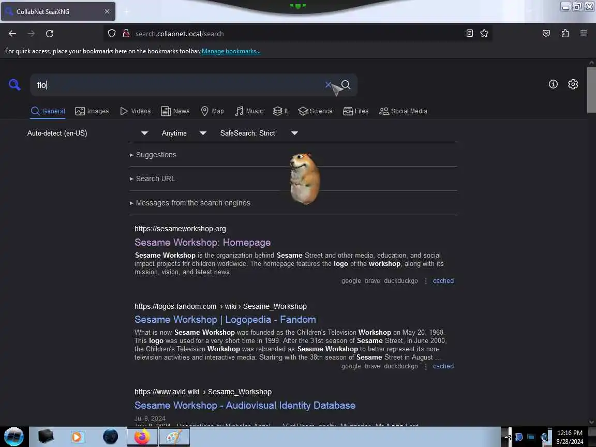The width and height of the screenshot is (596, 447).
Task: Switch to IT category
Action: coord(280,111)
